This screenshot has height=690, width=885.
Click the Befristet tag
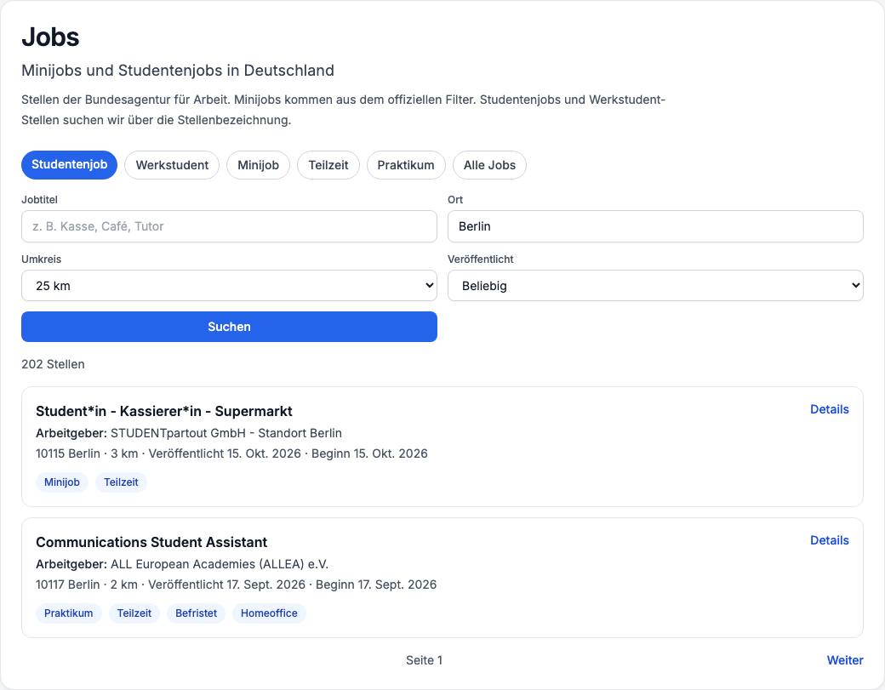click(196, 613)
